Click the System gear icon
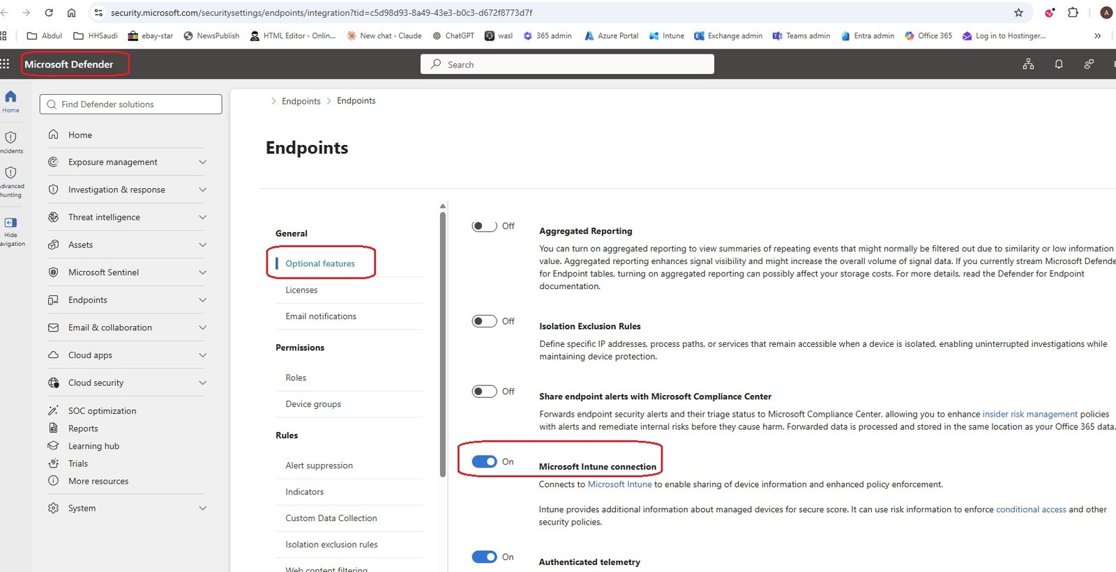1116x572 pixels. point(53,508)
